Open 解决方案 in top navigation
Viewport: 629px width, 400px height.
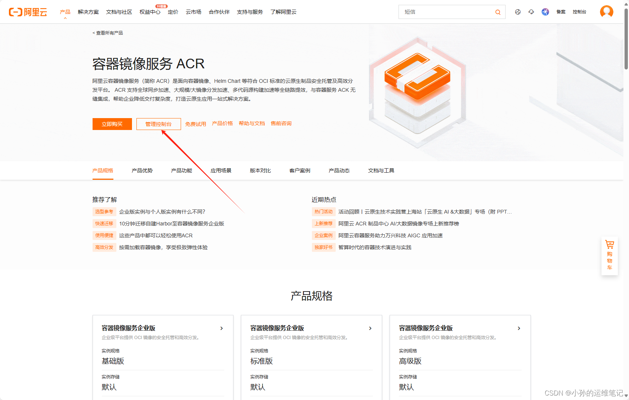click(88, 12)
